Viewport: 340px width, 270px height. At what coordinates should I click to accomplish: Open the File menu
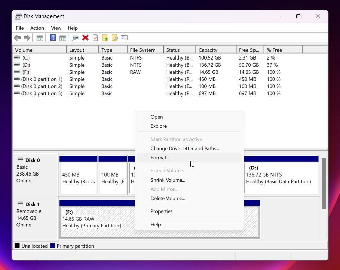(x=20, y=28)
